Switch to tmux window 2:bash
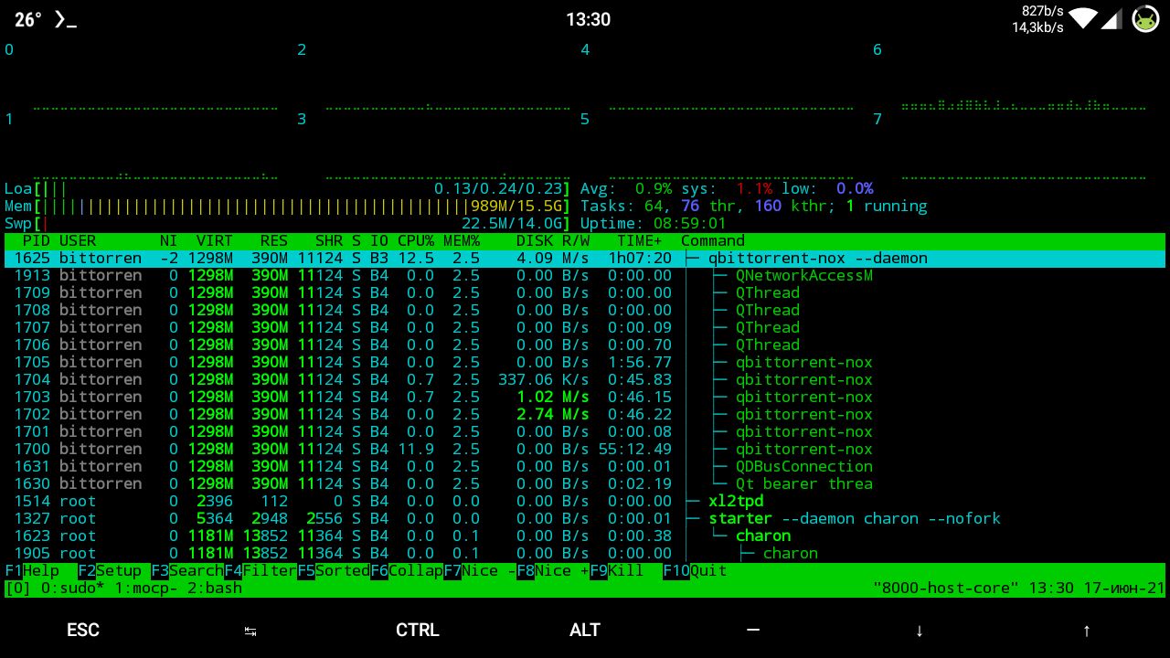This screenshot has height=658, width=1170. (x=215, y=588)
